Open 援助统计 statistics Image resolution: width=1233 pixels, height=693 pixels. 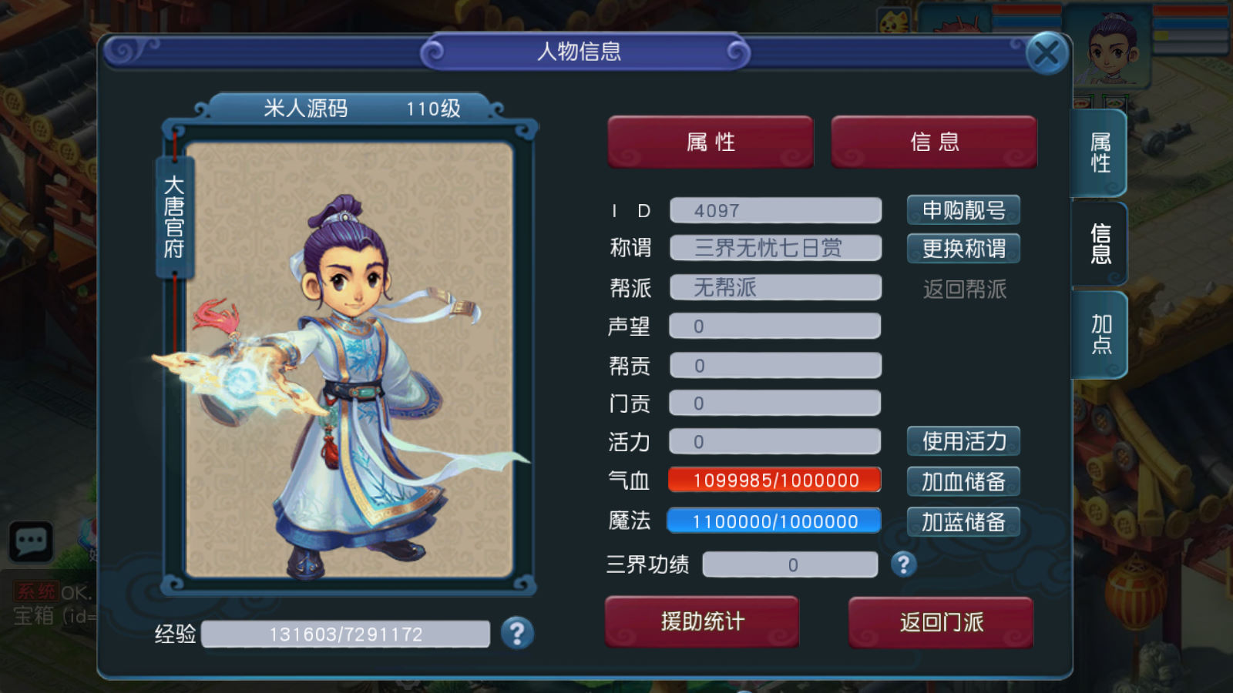point(702,621)
